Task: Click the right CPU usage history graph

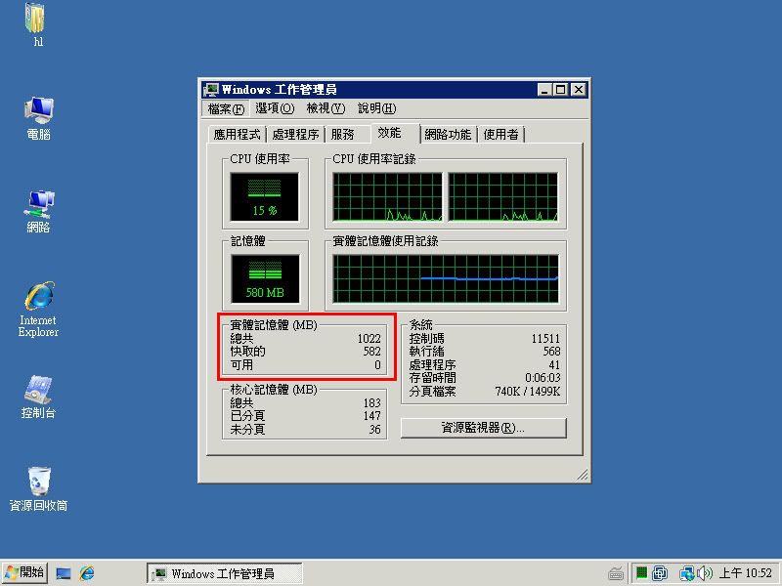Action: coord(502,197)
